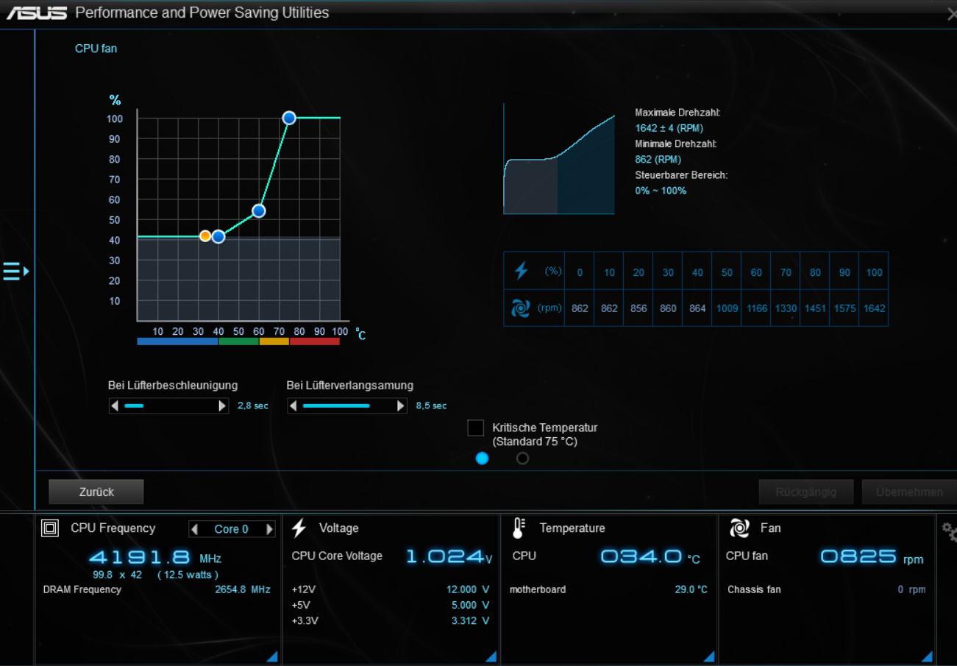Image resolution: width=957 pixels, height=666 pixels.
Task: Click the 2,8 sec acceleration value
Action: [253, 405]
